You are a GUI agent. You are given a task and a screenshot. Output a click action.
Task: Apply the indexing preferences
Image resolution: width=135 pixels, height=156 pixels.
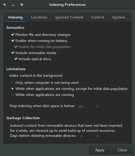point(100,150)
